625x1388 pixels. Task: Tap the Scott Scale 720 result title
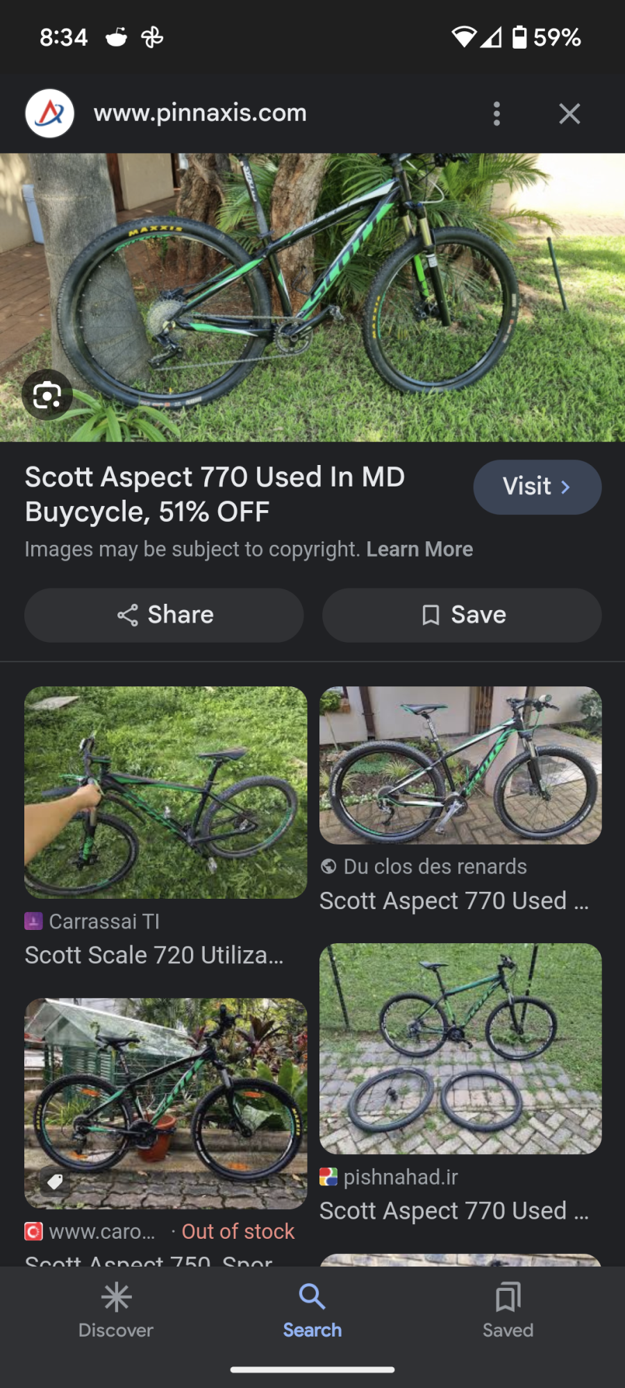coord(154,956)
